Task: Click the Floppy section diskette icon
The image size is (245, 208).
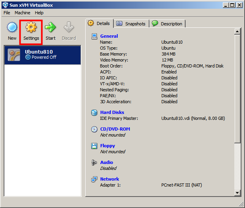Action: point(94,146)
